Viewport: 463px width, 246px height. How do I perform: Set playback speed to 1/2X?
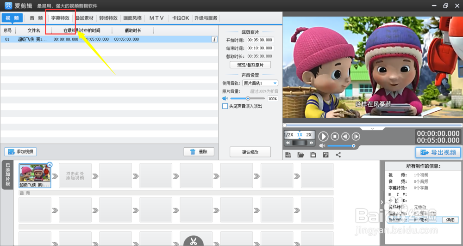tap(288, 135)
